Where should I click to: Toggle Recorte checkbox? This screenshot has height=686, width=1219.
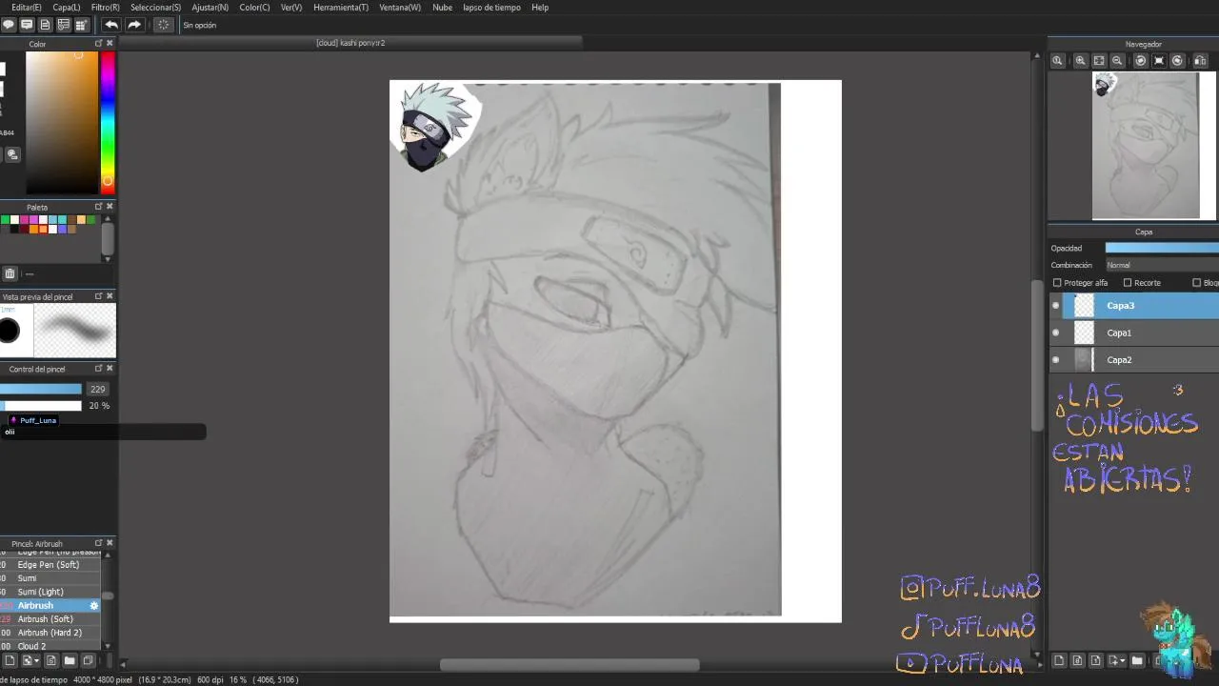coord(1128,283)
